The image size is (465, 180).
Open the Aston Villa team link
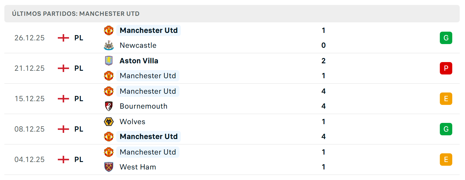point(139,61)
